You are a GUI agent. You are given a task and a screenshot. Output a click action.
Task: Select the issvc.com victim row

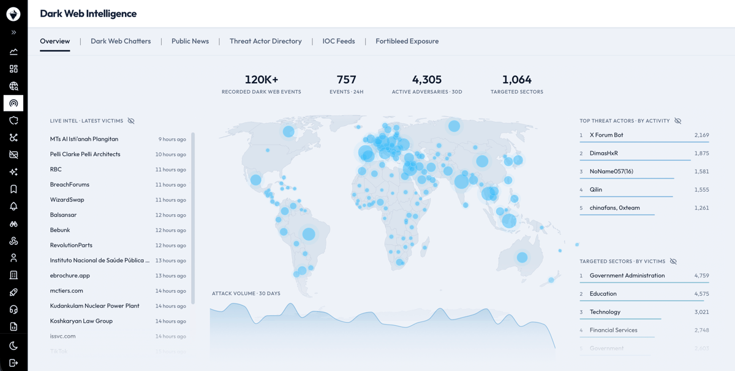(118, 336)
